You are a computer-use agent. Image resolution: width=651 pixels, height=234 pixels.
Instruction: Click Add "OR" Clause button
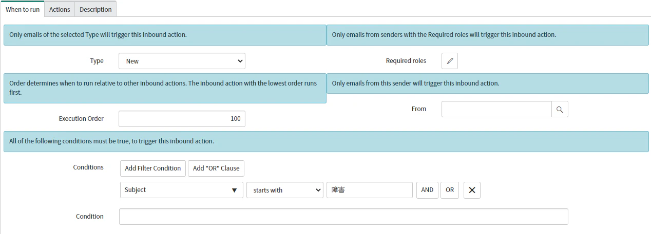point(216,168)
